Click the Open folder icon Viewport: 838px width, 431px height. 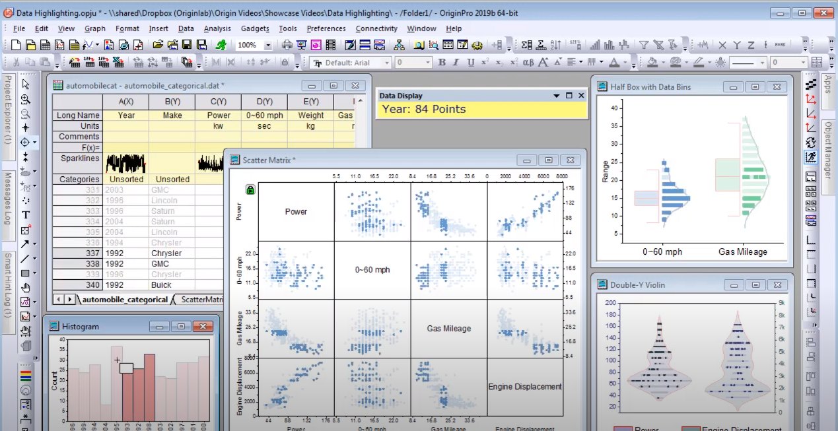pyautogui.click(x=158, y=46)
